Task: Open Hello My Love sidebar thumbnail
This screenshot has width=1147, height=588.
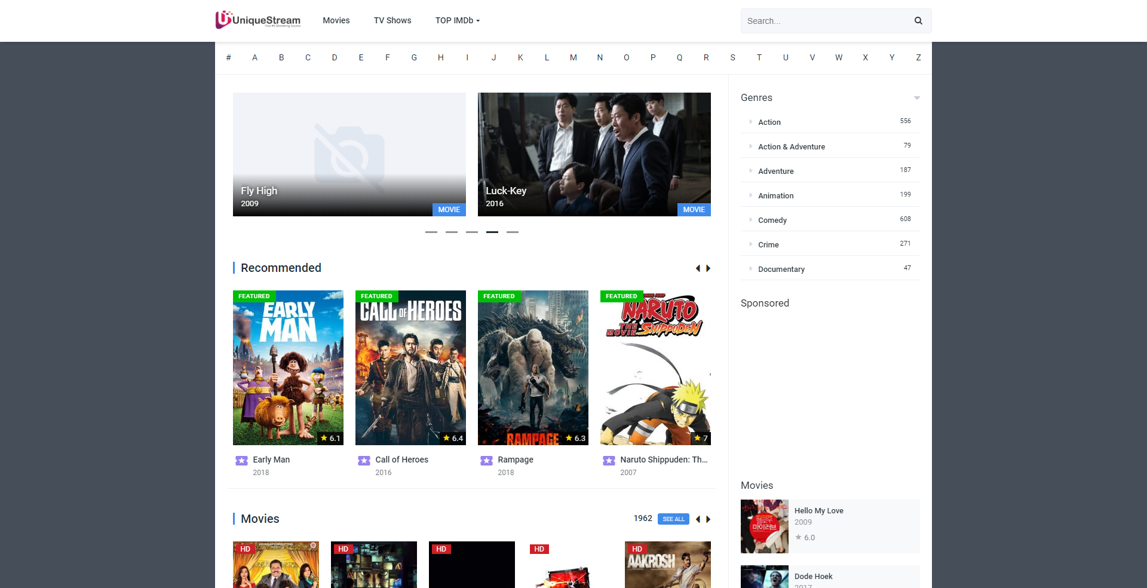Action: pyautogui.click(x=765, y=526)
